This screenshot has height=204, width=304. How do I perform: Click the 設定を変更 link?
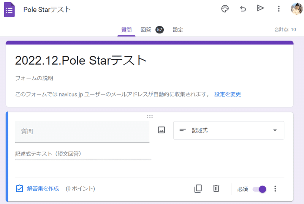pyautogui.click(x=227, y=94)
